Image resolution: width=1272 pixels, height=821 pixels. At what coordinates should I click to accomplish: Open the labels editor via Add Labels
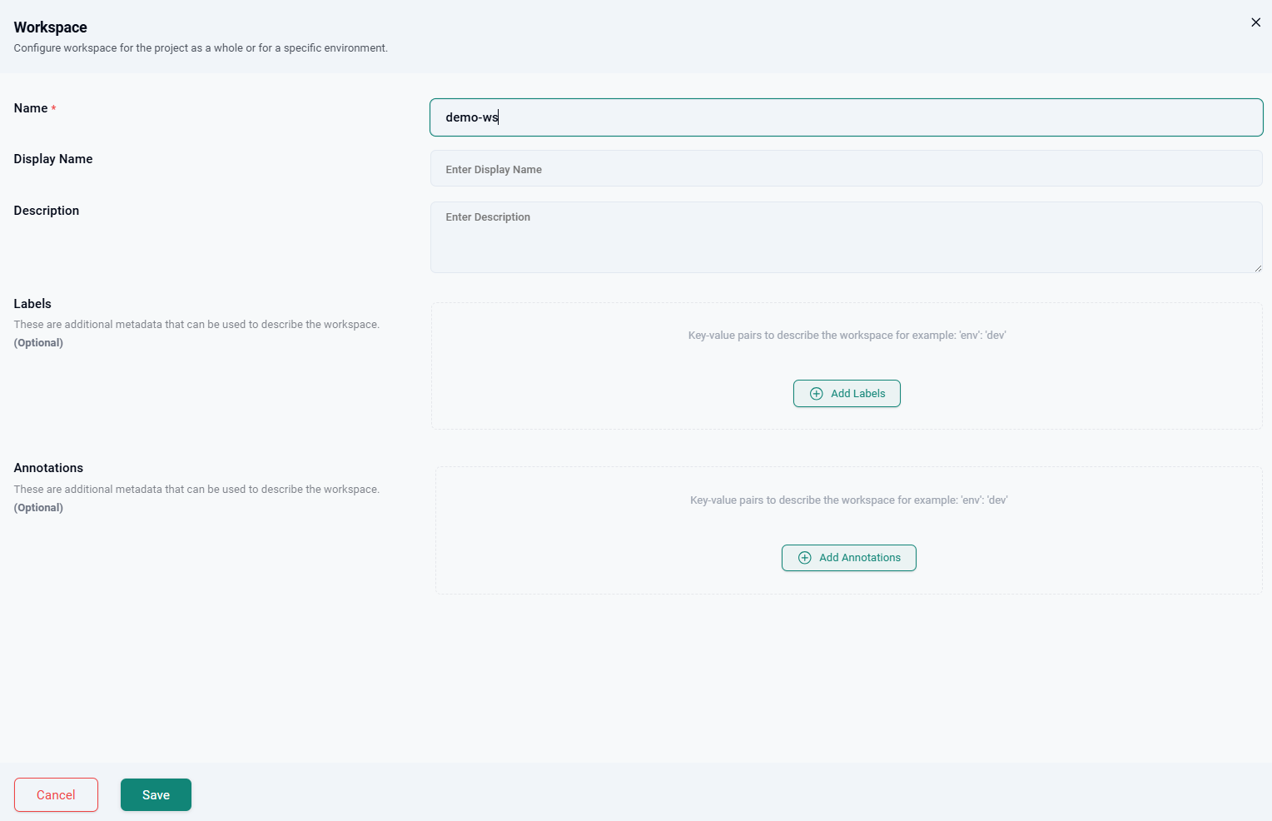tap(847, 393)
